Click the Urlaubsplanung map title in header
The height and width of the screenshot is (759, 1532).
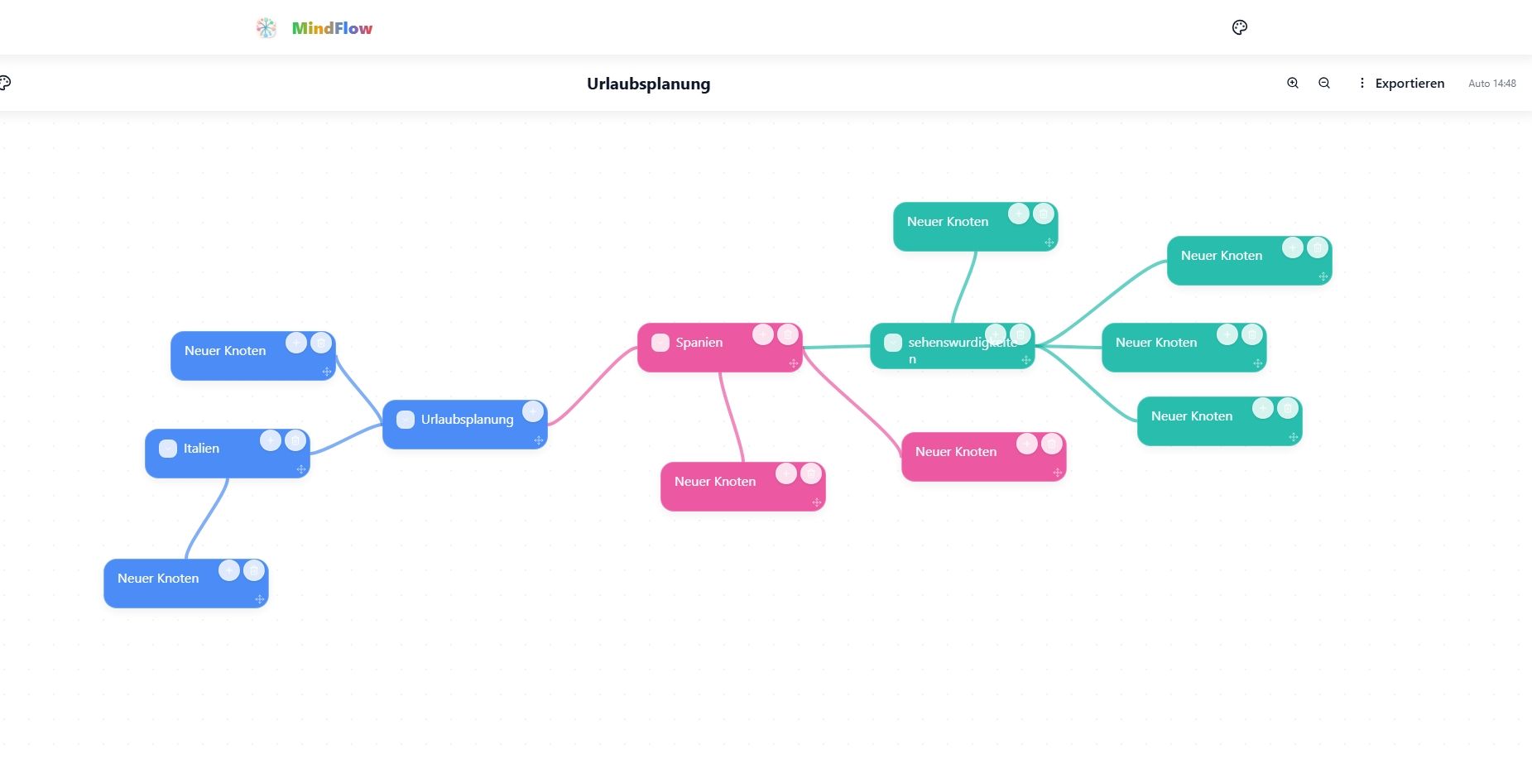point(649,84)
